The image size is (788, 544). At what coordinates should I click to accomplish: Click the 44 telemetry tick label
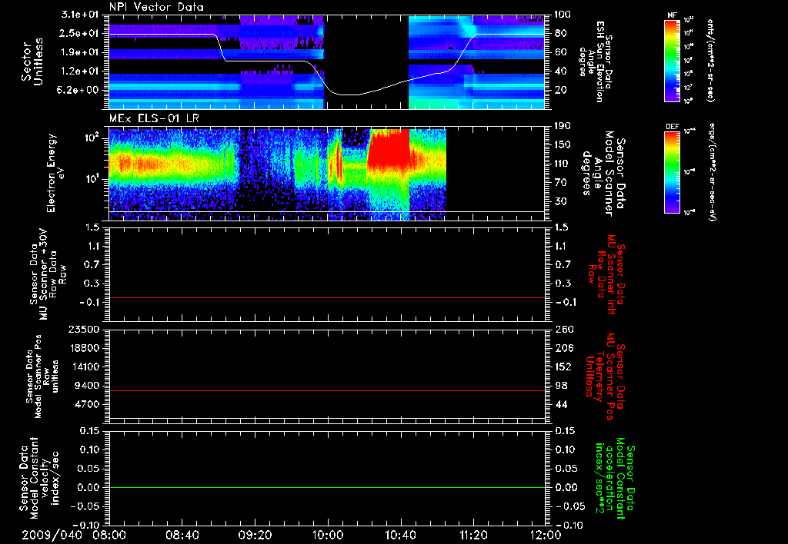point(560,404)
